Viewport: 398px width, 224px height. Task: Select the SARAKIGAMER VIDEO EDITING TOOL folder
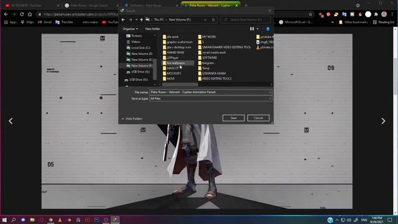pos(224,47)
